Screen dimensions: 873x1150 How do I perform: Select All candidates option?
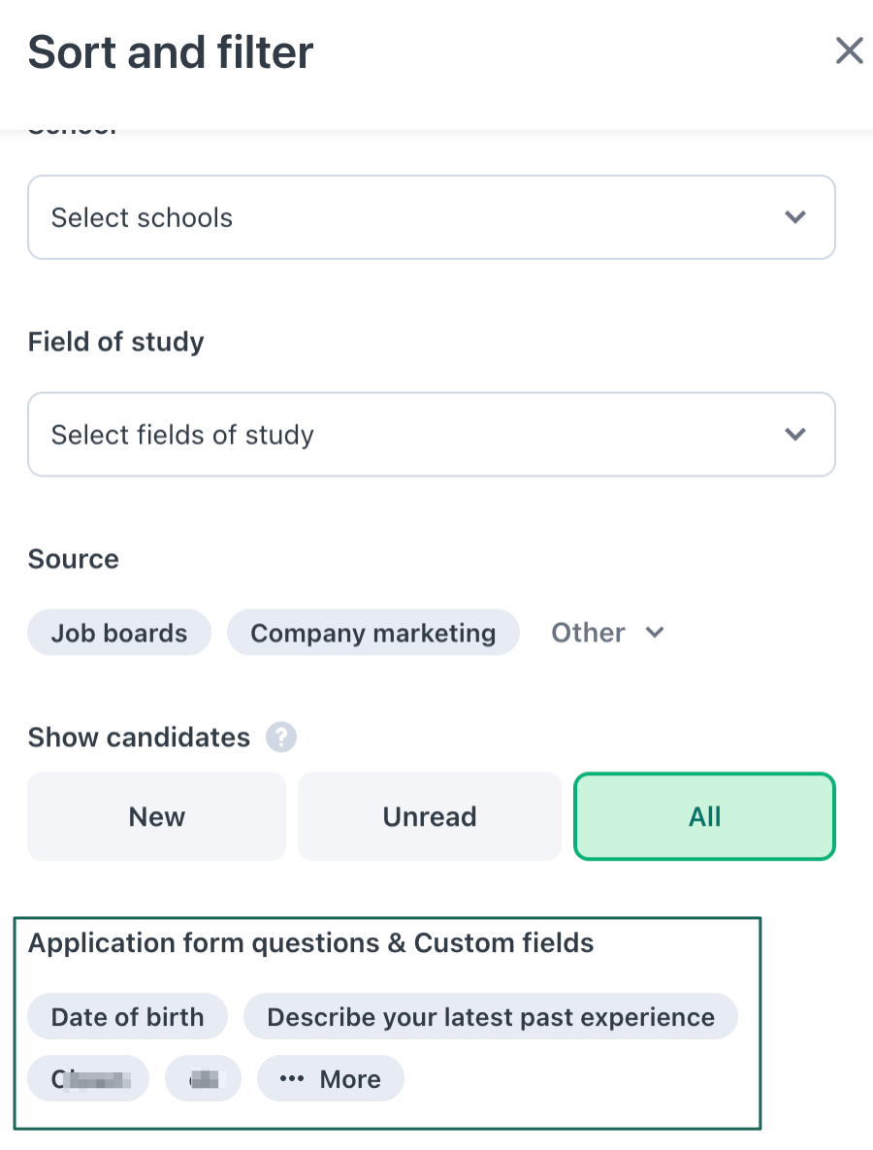click(704, 816)
